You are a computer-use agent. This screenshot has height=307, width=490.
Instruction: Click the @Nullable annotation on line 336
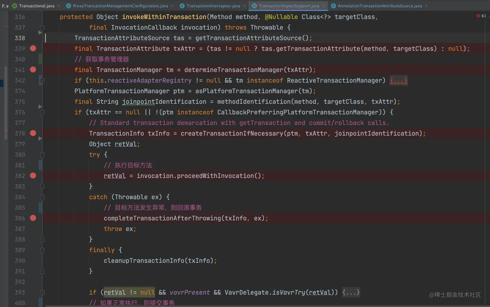281,17
